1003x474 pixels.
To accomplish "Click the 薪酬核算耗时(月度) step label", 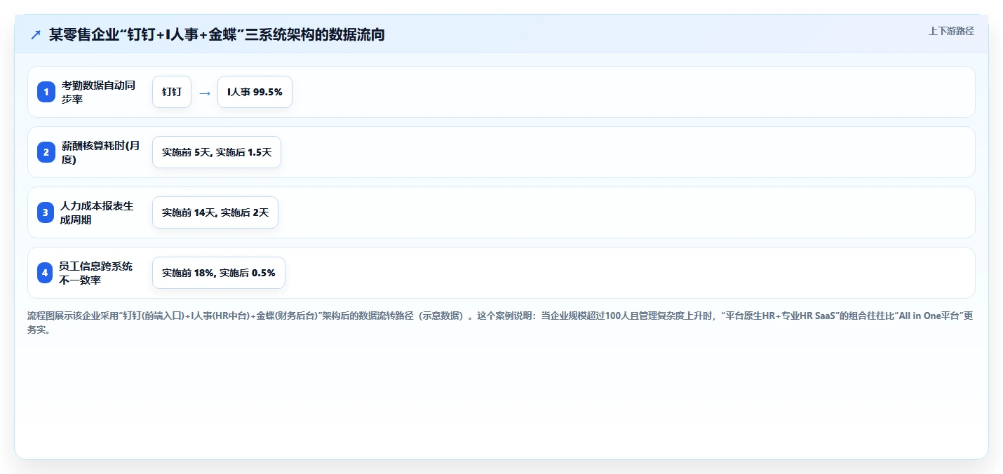I will pyautogui.click(x=100, y=152).
